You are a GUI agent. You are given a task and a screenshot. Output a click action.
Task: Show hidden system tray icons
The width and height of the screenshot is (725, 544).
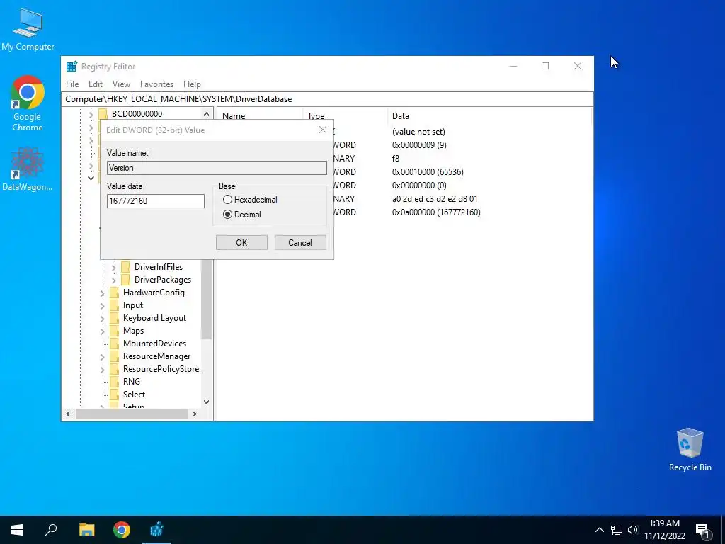tap(599, 530)
